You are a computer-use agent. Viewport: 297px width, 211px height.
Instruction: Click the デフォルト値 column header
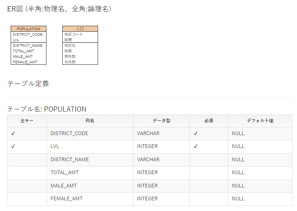[x=260, y=121]
